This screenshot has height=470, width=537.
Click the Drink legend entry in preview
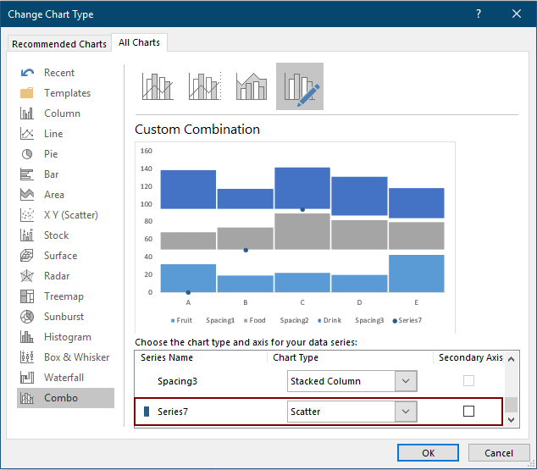[x=329, y=320]
